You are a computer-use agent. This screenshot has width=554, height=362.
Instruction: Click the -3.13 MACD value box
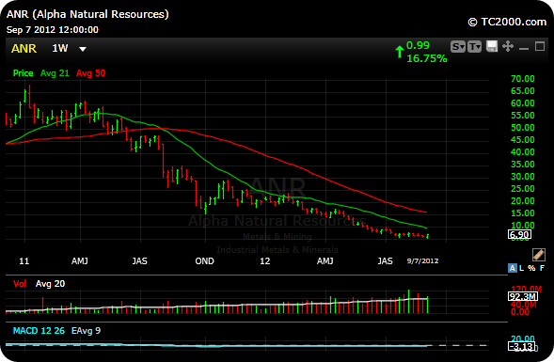pos(521,346)
